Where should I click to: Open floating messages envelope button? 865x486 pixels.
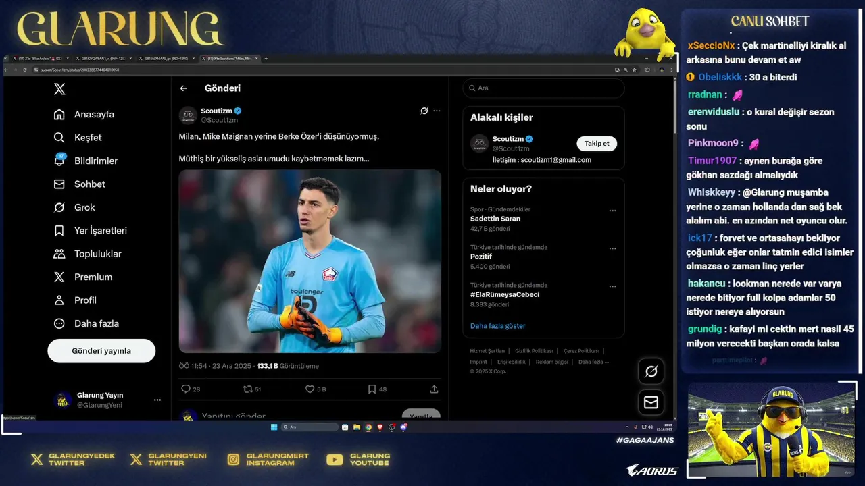point(651,402)
